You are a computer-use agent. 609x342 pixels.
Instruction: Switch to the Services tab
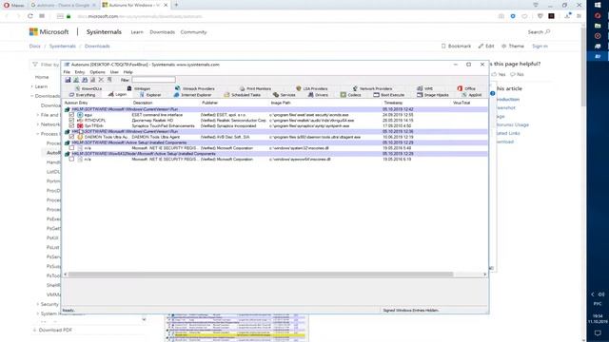coord(285,95)
